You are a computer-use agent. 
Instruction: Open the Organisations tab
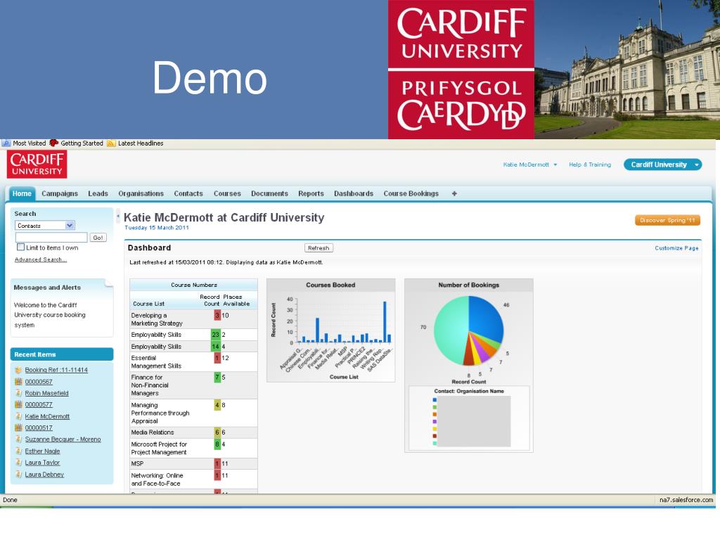(x=141, y=193)
